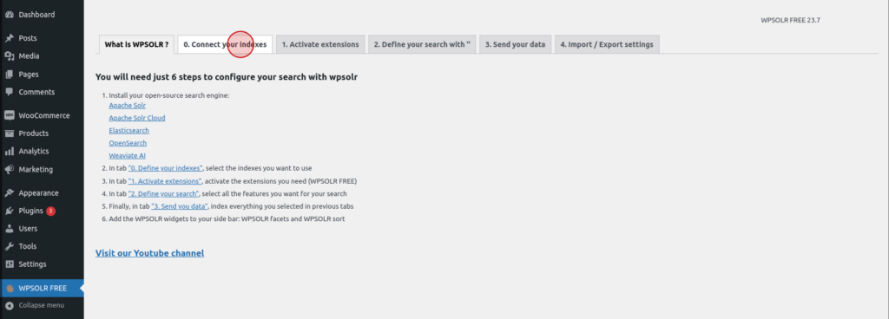Screen dimensions: 889x319
Task: Click the Comments speech bubble icon
Action: (9, 92)
